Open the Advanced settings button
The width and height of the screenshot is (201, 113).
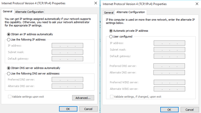click(x=83, y=98)
